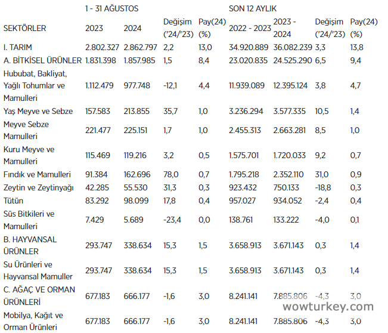This screenshot has width=388, height=333.
Task: Click the 'Fındık ve Mamulleri' row label
Action: click(x=37, y=175)
